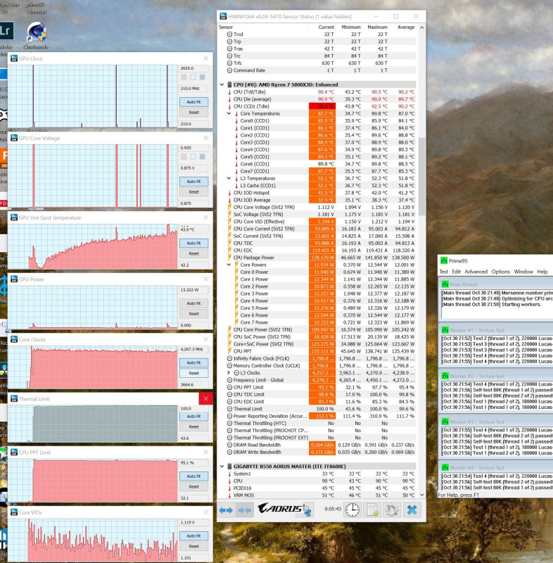
Task: Click the HWiNFO64 title bar app icon
Action: pos(223,16)
